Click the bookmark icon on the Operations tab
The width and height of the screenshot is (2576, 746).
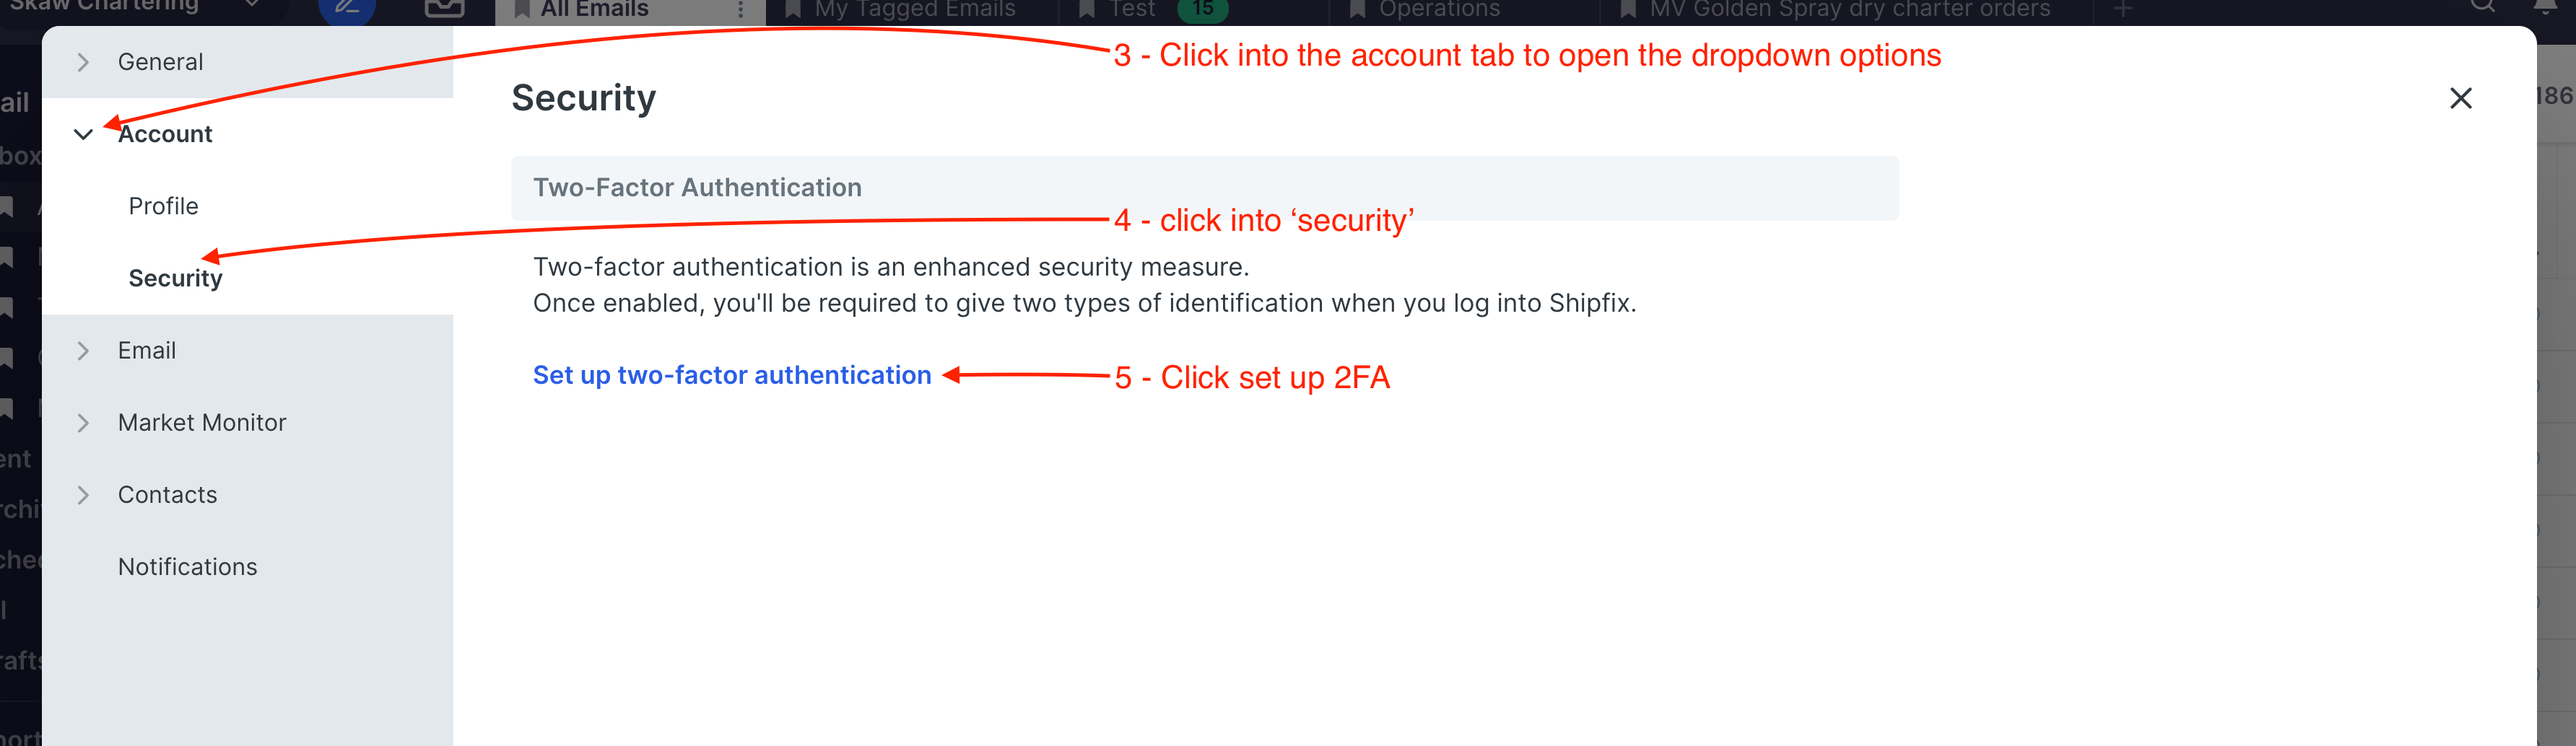click(1356, 9)
